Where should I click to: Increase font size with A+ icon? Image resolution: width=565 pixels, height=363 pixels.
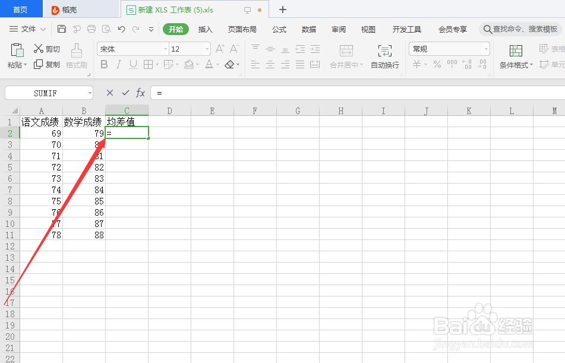click(220, 49)
